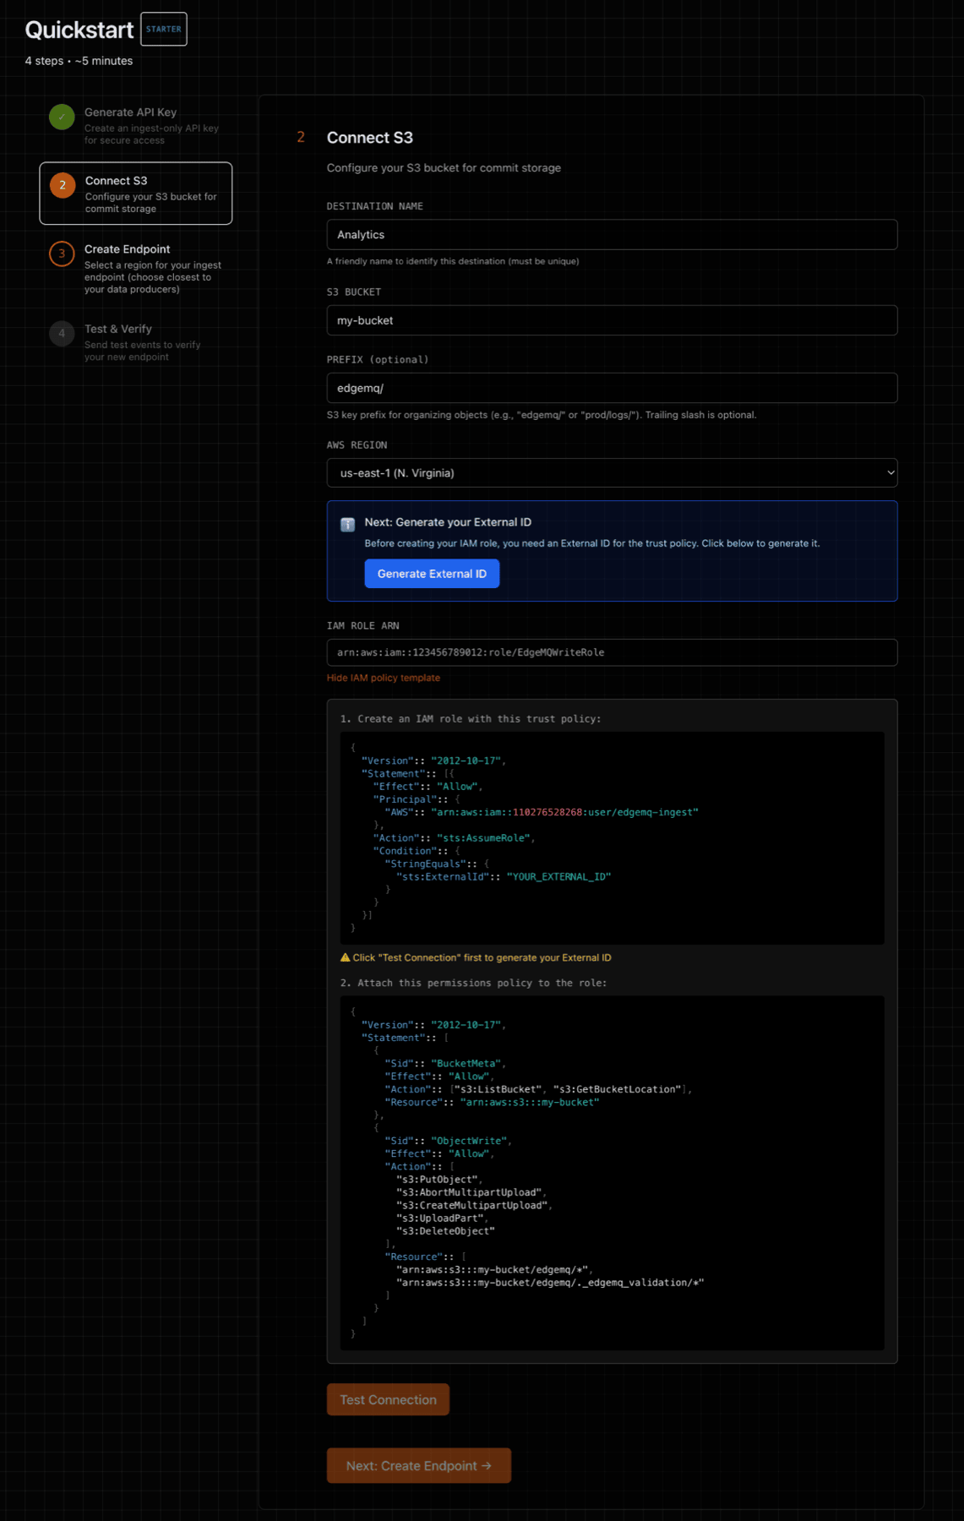Focus the IAM Role ARN input field
This screenshot has width=964, height=1521.
(612, 652)
